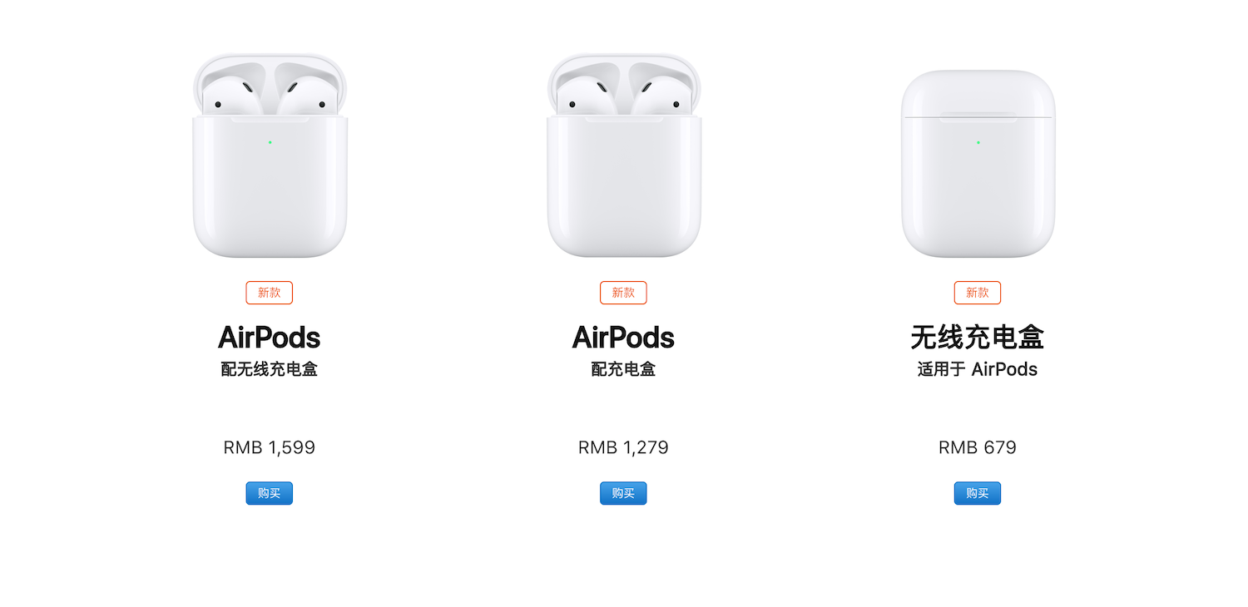Click the 新款 badge above 配无线充电盒 AirPods
This screenshot has width=1248, height=607.
270,293
